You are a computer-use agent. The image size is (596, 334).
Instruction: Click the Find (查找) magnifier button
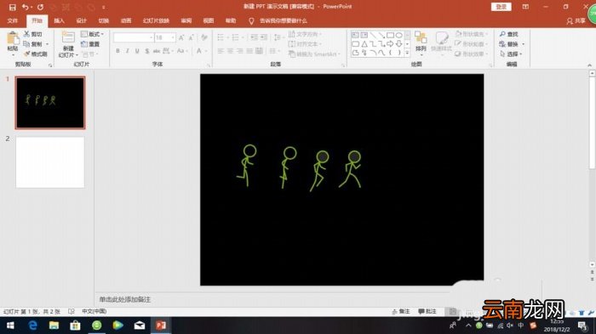pos(509,34)
